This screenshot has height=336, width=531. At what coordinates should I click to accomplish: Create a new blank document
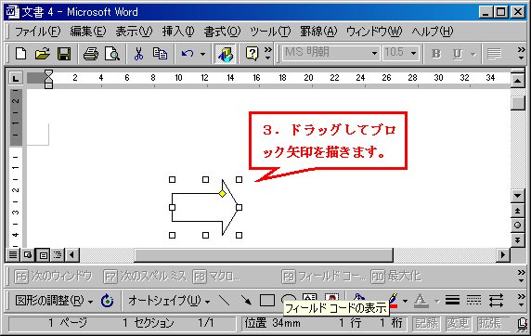[20, 54]
